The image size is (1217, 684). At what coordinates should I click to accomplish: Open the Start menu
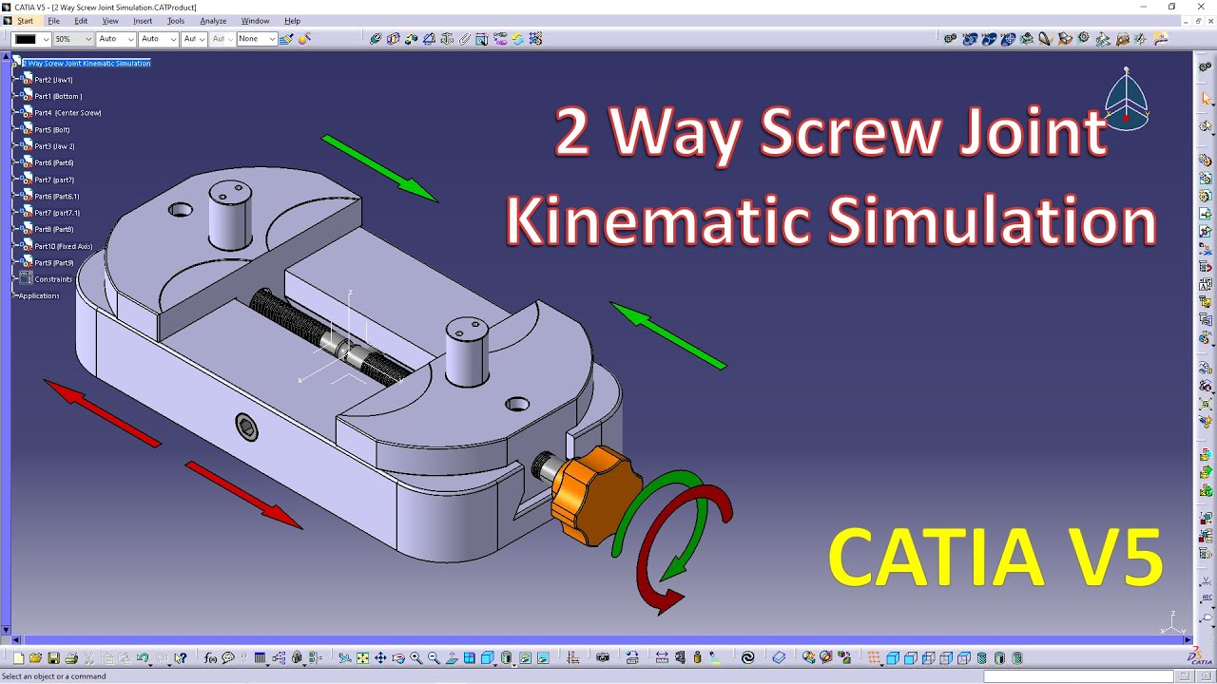(25, 21)
